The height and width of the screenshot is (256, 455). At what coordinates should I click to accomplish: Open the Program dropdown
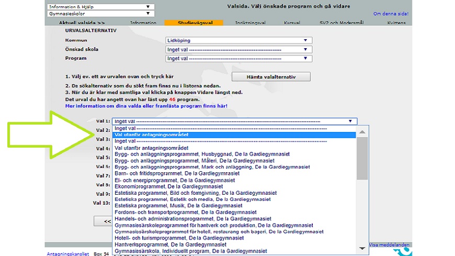pos(239,59)
